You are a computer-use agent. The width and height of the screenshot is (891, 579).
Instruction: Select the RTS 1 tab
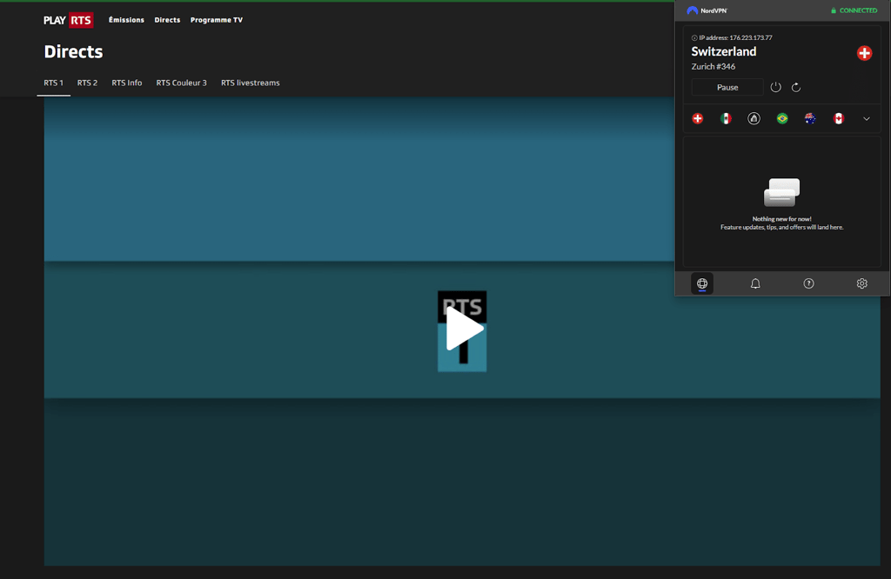pyautogui.click(x=53, y=83)
